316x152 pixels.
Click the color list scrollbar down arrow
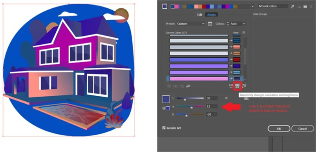[x=245, y=80]
